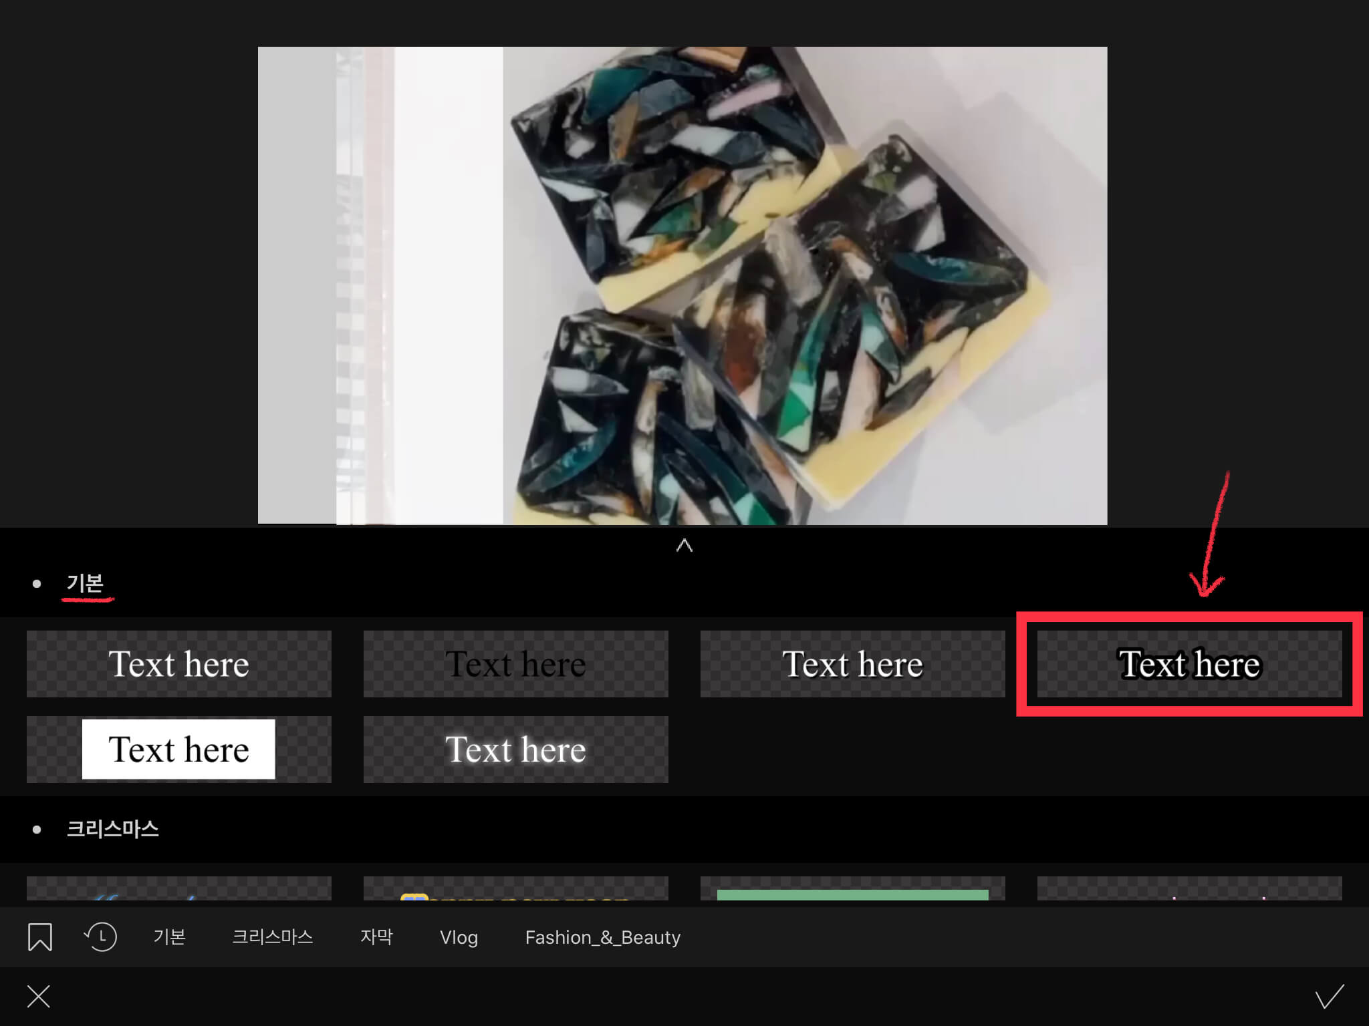Screen dimensions: 1369x1026
Task: Switch to the Vlog tab
Action: click(459, 937)
